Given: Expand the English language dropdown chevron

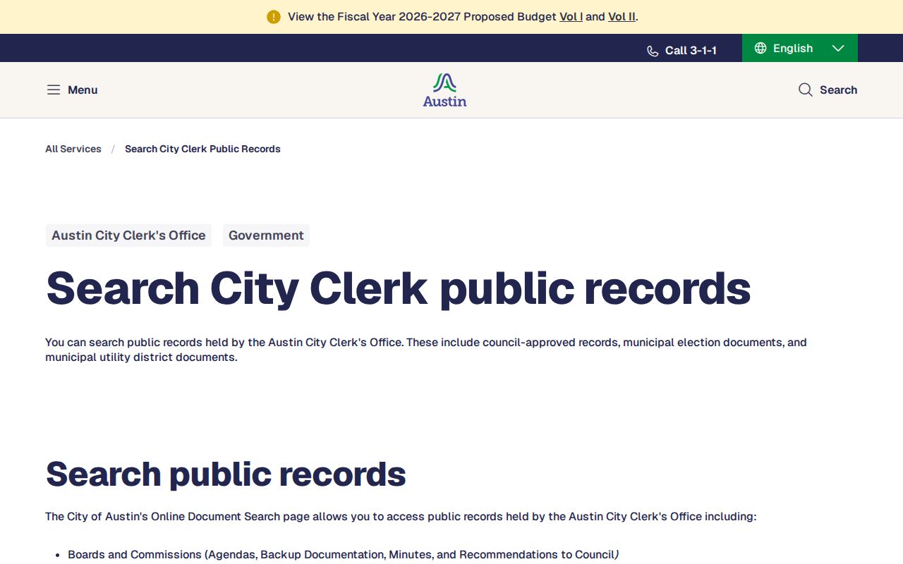Looking at the screenshot, I should click(838, 48).
